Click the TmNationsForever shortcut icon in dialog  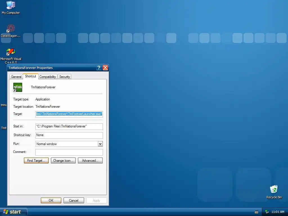coord(18,87)
